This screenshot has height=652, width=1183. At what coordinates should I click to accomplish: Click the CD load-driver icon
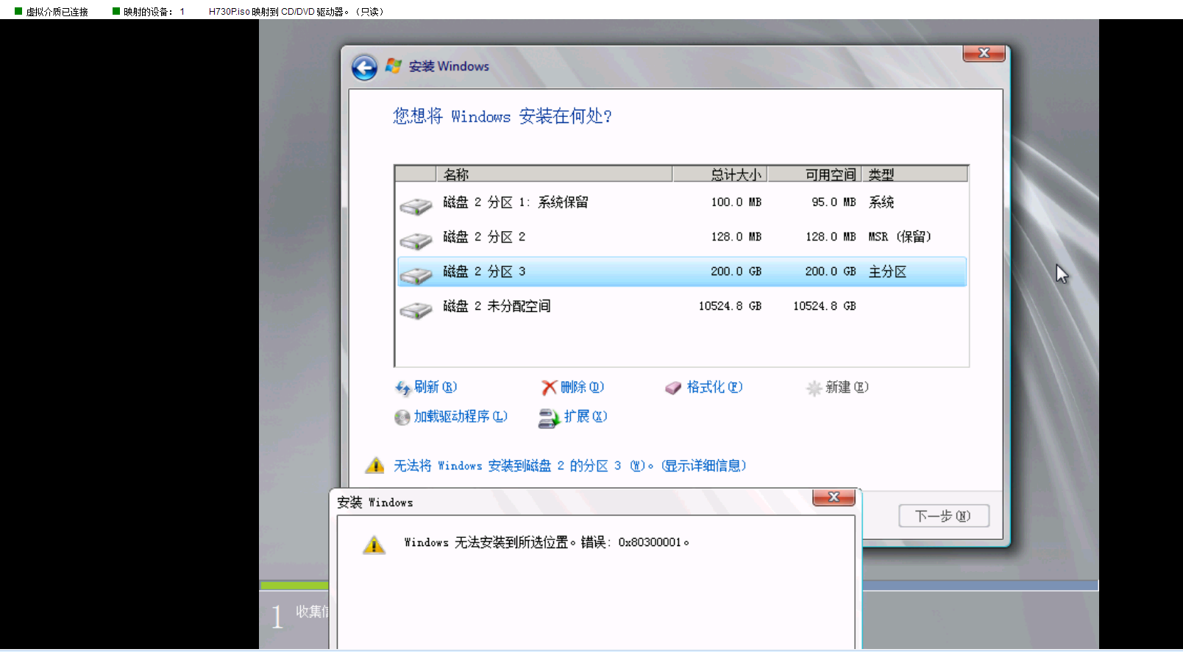[x=402, y=417]
